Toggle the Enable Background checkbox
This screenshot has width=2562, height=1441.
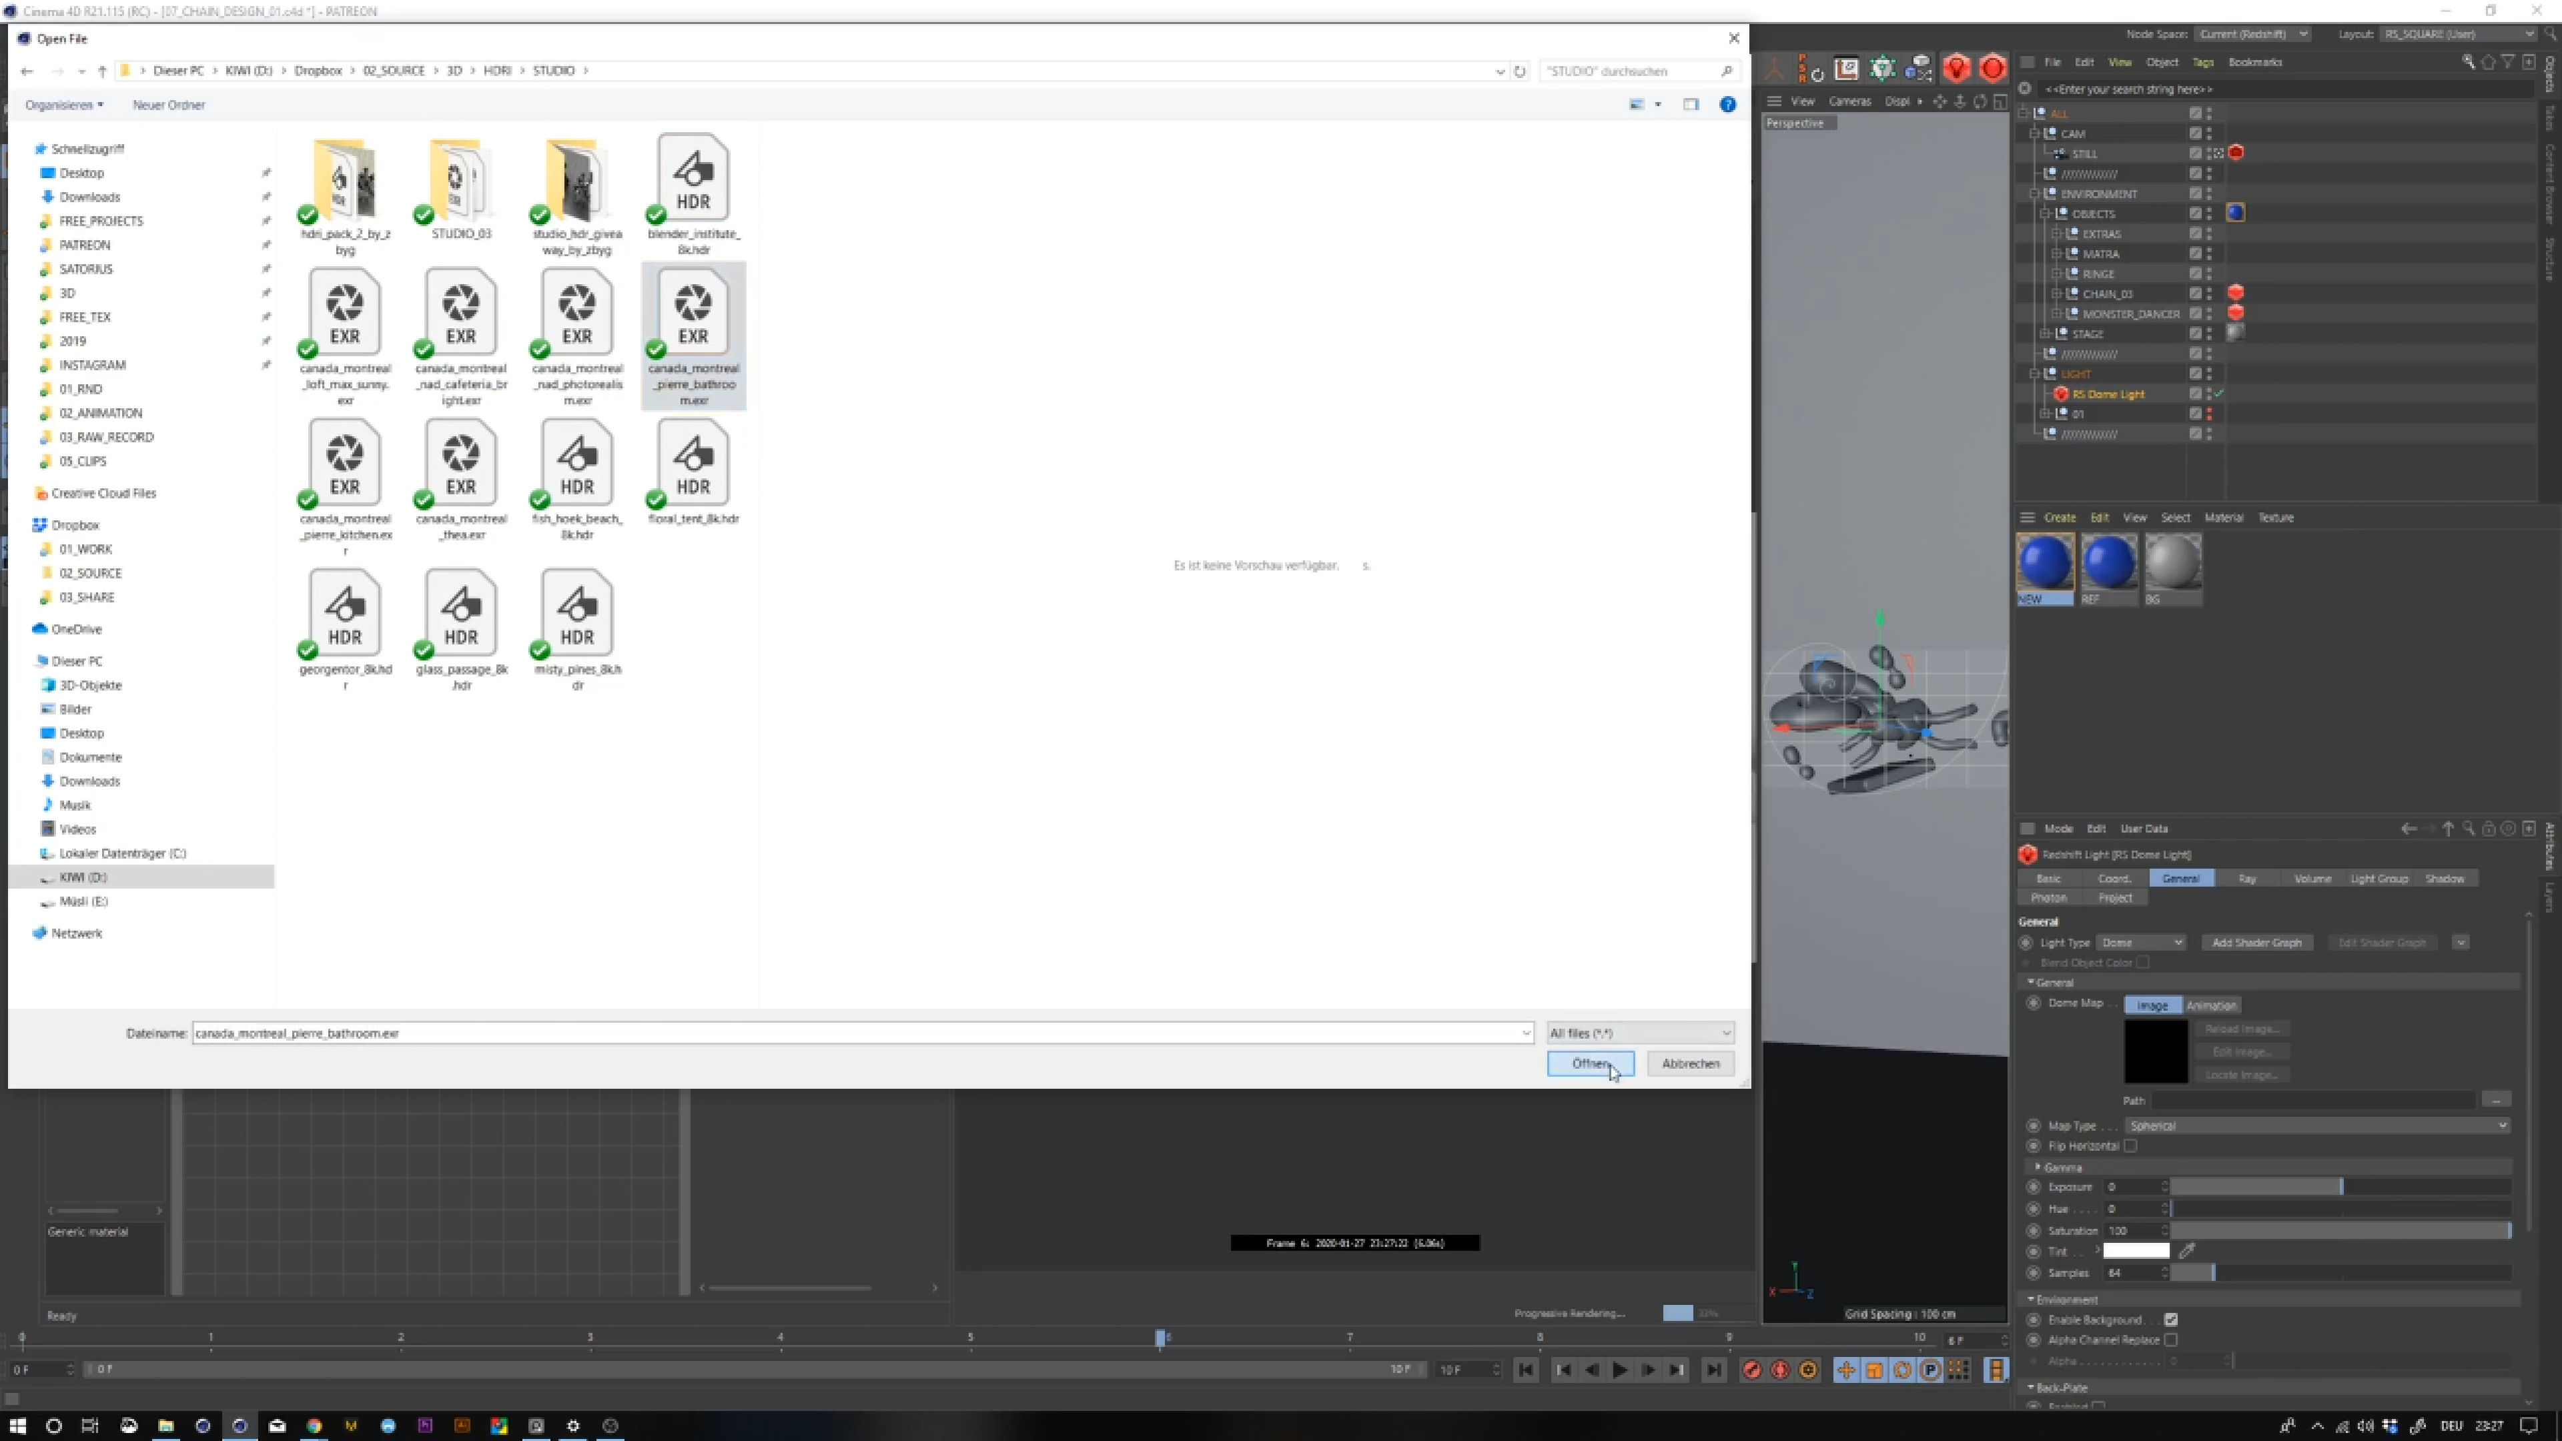click(x=2171, y=1320)
